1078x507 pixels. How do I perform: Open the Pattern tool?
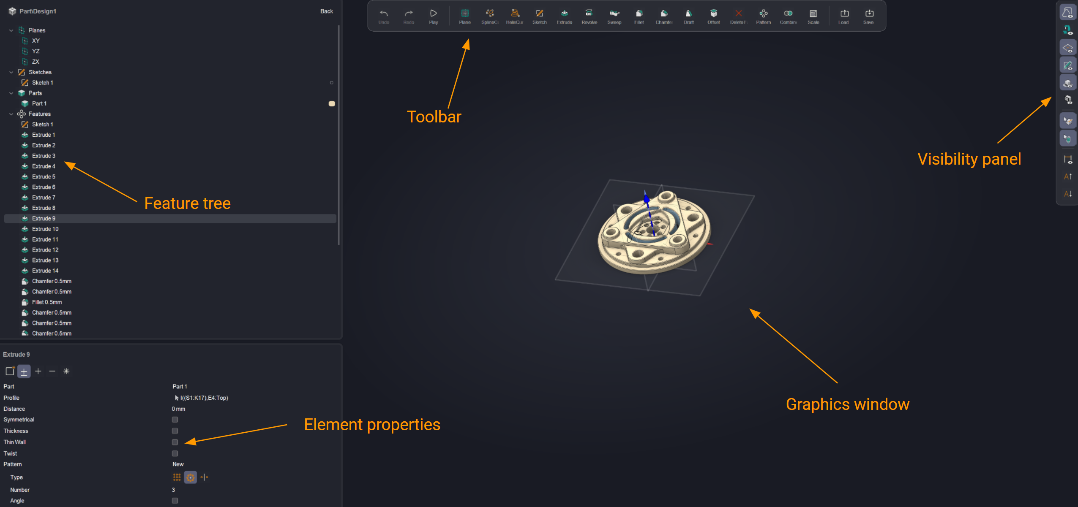(763, 16)
